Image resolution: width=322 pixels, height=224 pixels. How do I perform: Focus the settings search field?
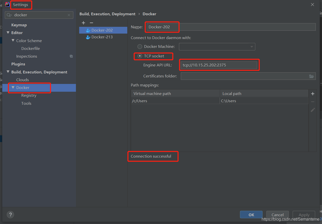(39, 15)
